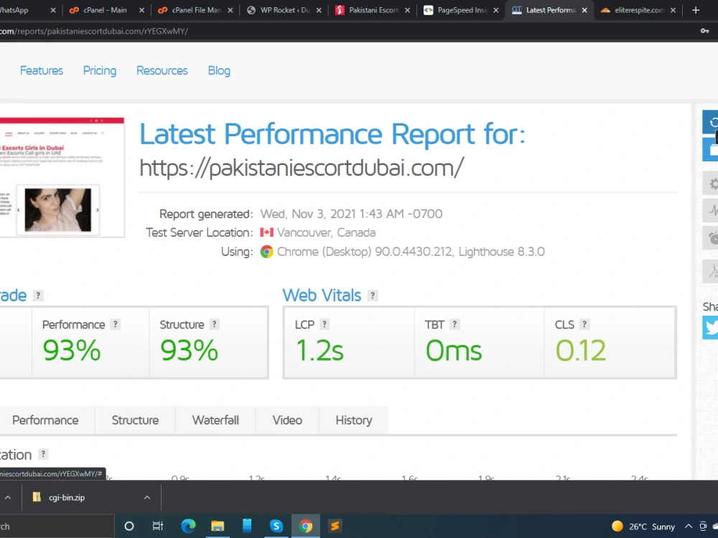This screenshot has width=718, height=538.
Task: Open Microsoft Edge from taskbar
Action: click(188, 526)
